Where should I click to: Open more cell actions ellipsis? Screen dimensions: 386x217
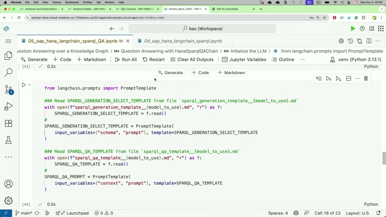click(357, 79)
